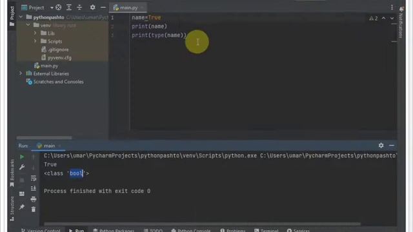Collapse the venv folder
413x232 pixels.
click(x=28, y=25)
